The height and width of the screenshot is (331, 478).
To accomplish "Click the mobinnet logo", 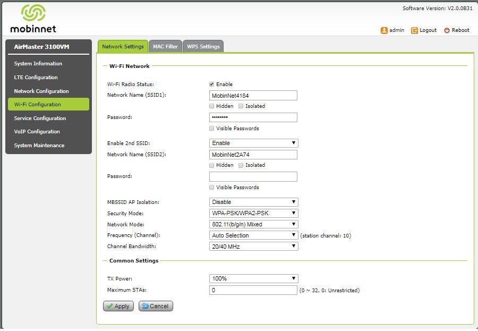I will tap(33, 19).
